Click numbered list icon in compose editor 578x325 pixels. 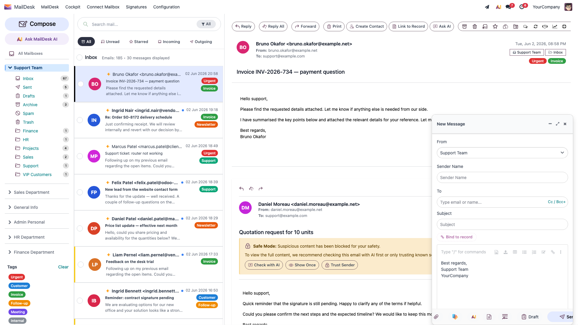tap(534, 252)
